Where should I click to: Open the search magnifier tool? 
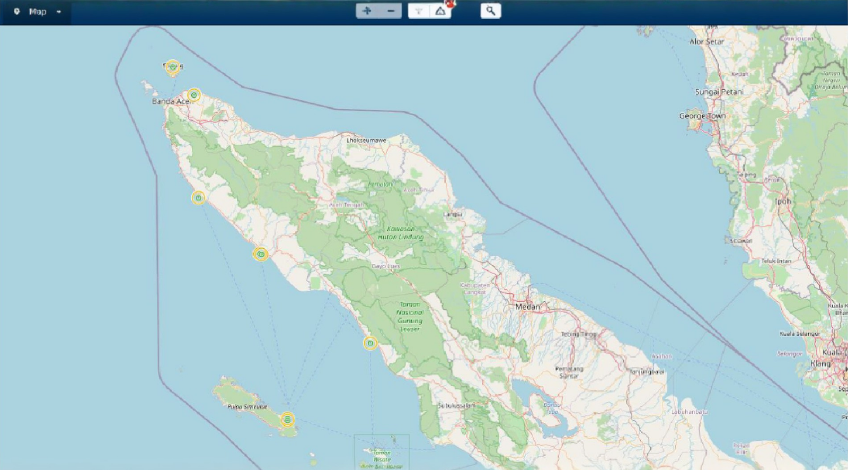(491, 11)
